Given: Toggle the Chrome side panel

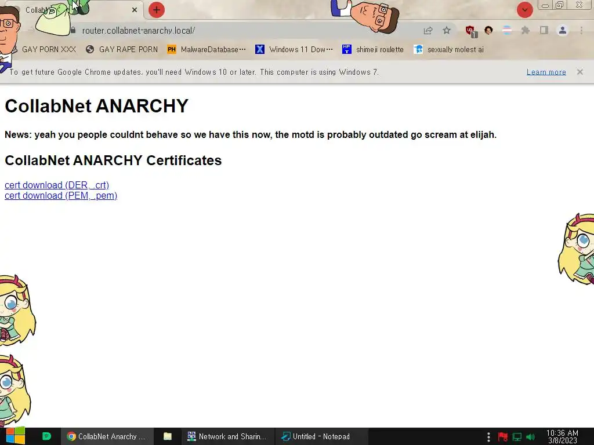Looking at the screenshot, I should click(544, 30).
